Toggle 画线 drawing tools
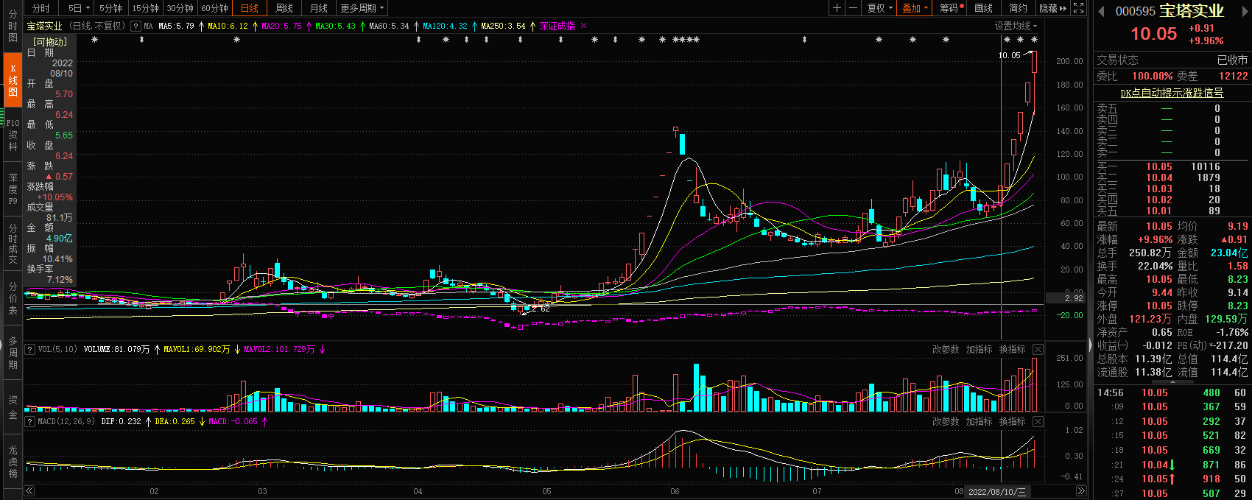Image resolution: width=1252 pixels, height=500 pixels. click(983, 8)
